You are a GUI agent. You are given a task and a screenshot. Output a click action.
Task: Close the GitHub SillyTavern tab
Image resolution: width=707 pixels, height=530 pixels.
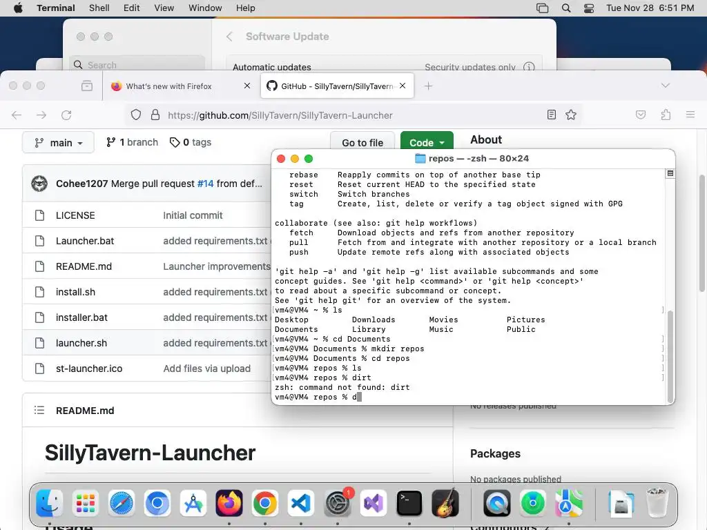(x=403, y=86)
